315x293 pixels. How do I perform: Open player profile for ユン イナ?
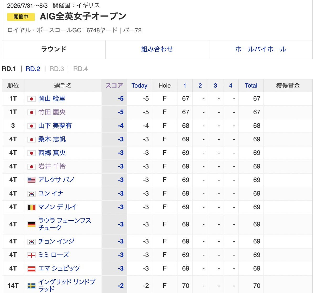tap(51, 194)
